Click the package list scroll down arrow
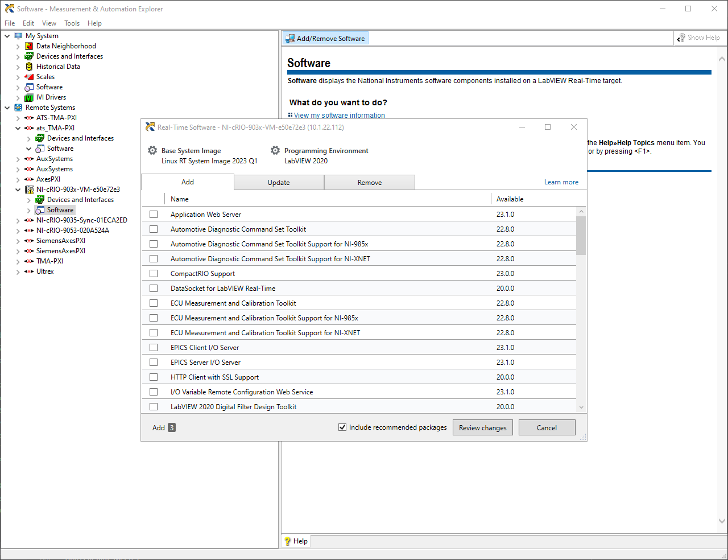Image resolution: width=728 pixels, height=560 pixels. click(581, 407)
